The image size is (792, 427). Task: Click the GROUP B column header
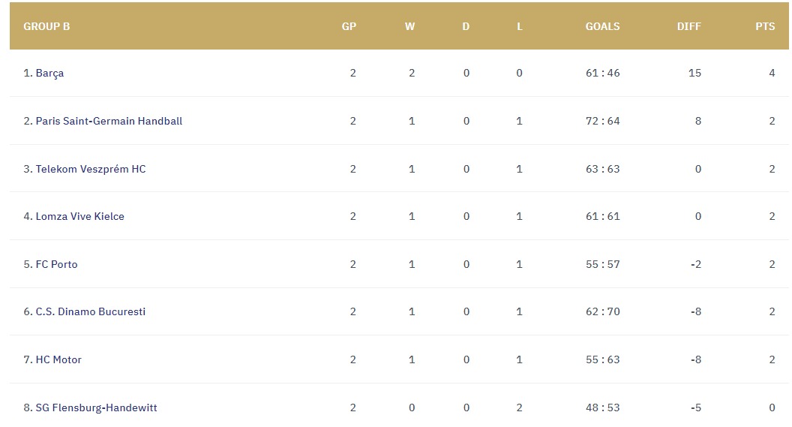pyautogui.click(x=46, y=26)
